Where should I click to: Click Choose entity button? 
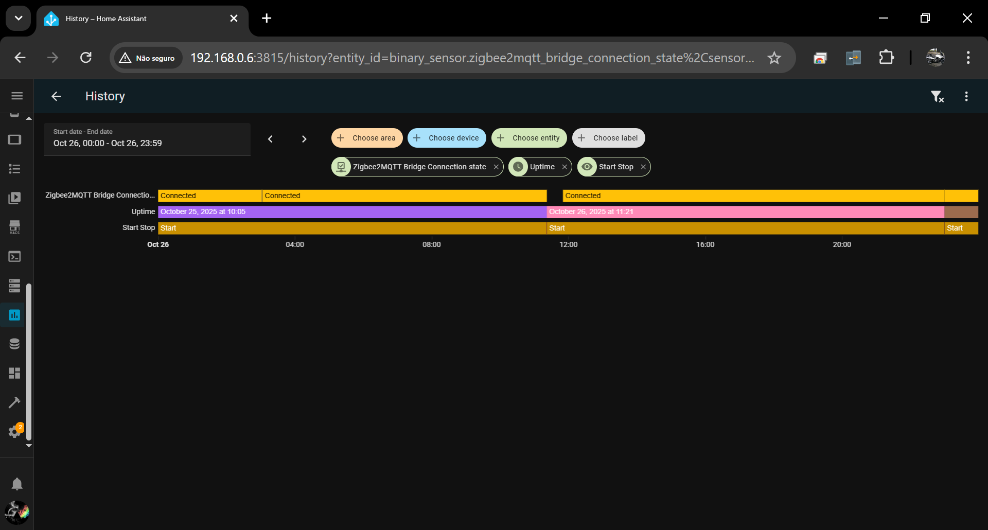pyautogui.click(x=529, y=138)
